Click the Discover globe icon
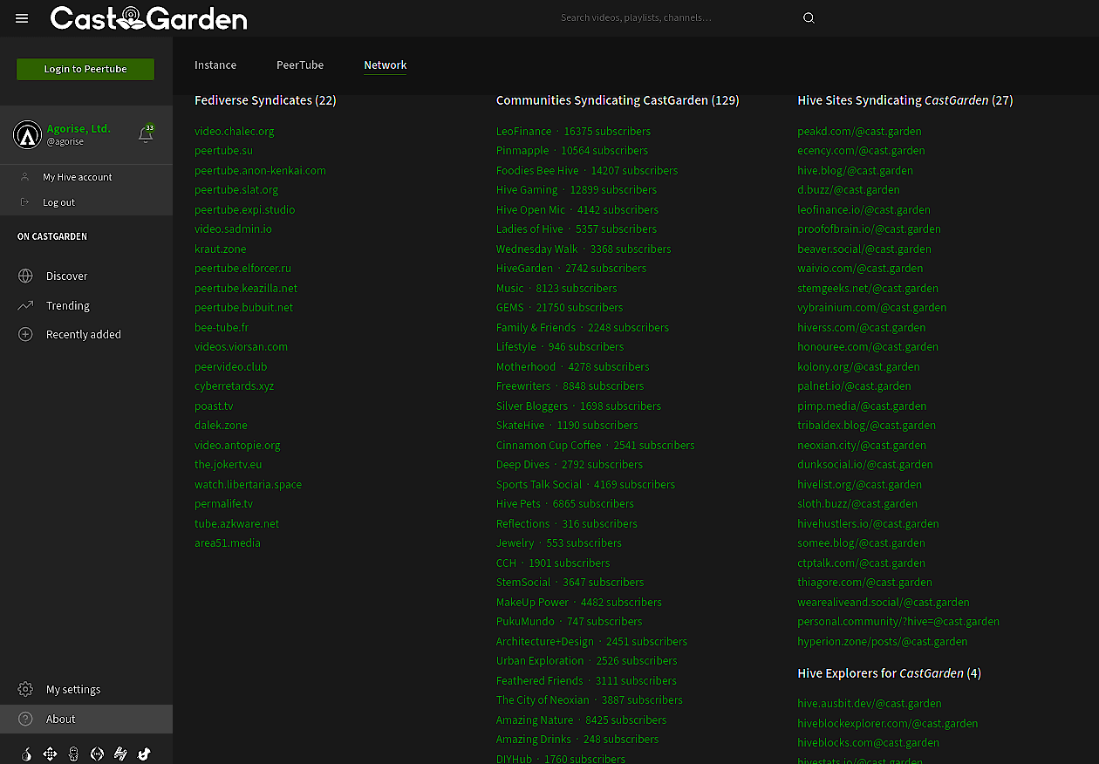The height and width of the screenshot is (764, 1099). click(x=25, y=276)
